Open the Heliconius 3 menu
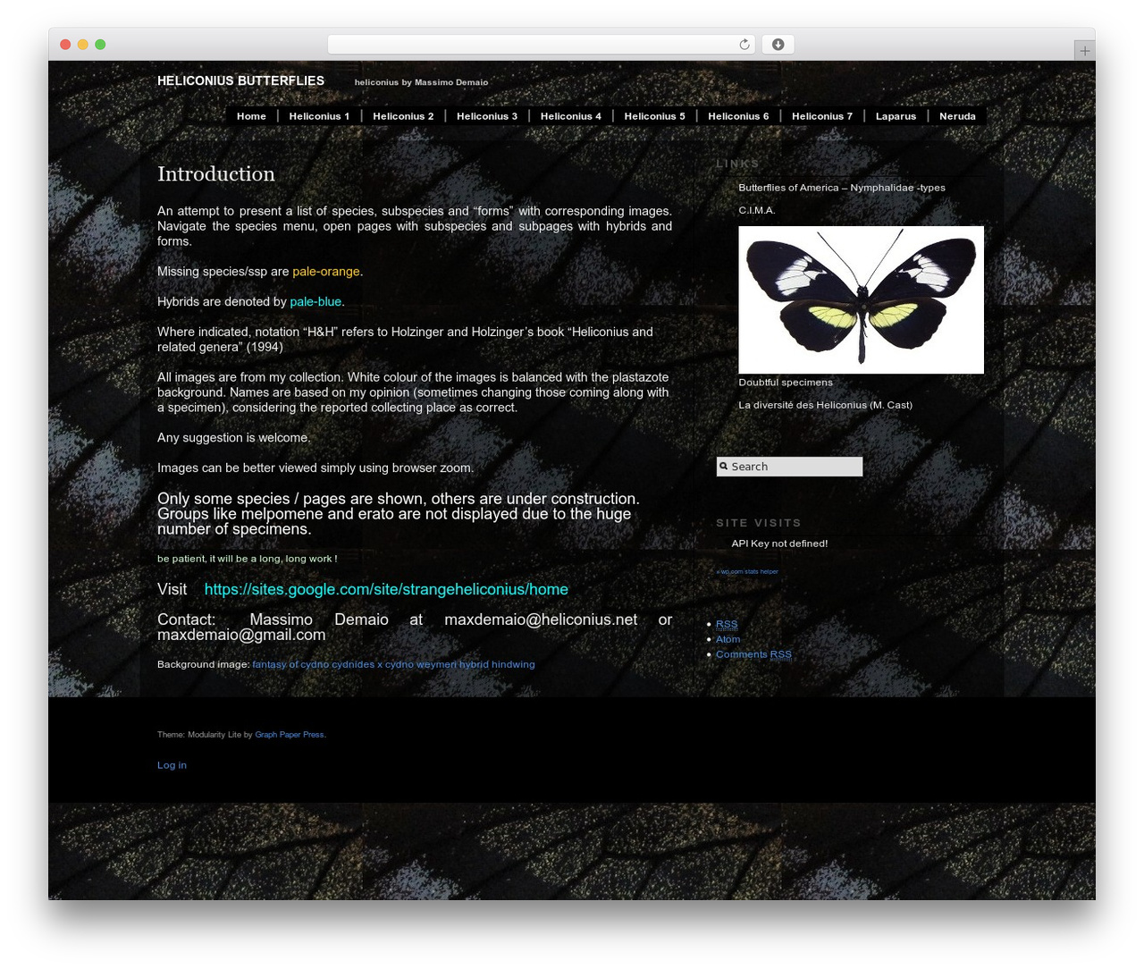Viewport: 1144px width, 969px height. tap(487, 116)
